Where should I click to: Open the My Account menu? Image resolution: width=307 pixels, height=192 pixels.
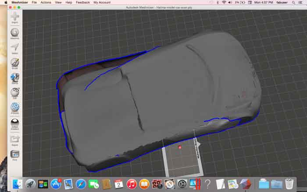coord(102,2)
